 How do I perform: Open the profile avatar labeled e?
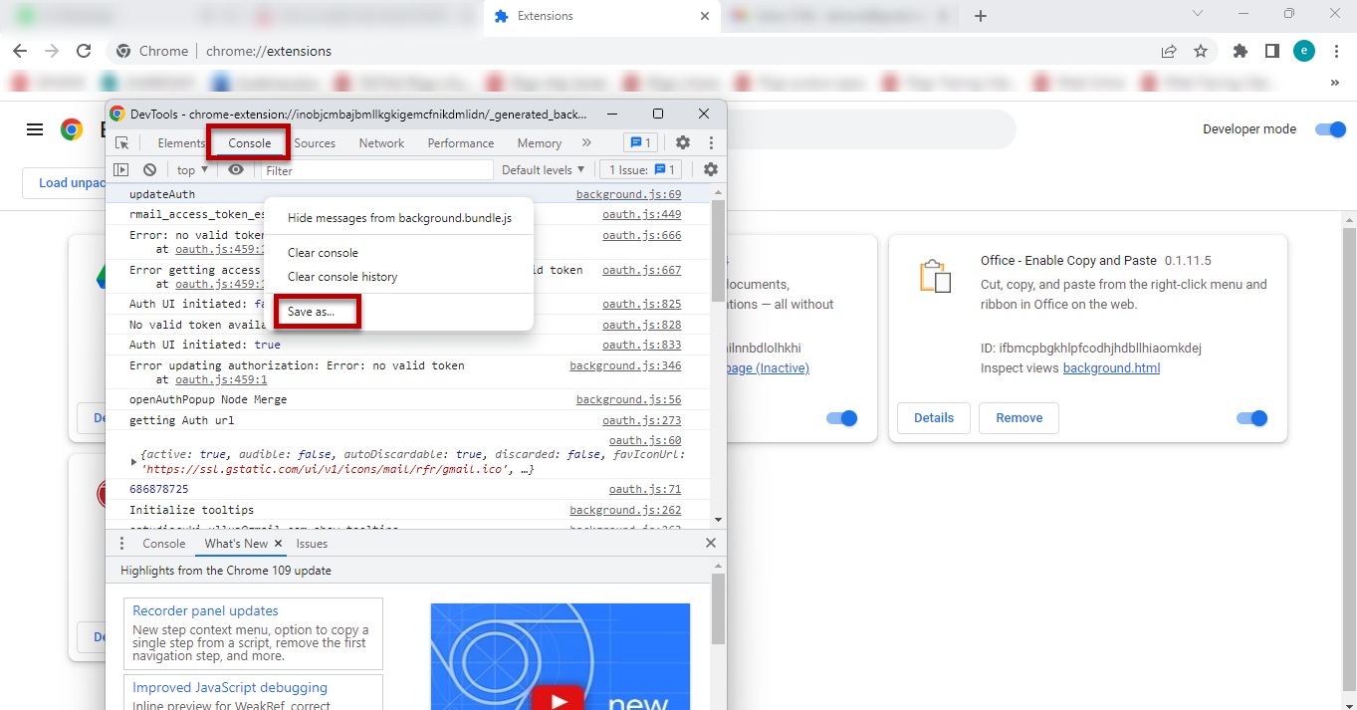(1304, 51)
